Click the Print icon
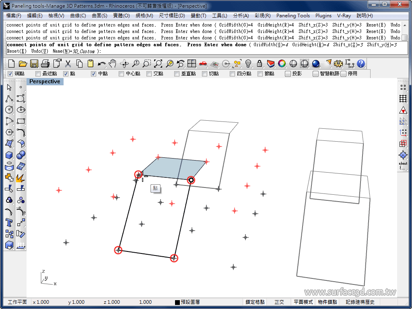The width and height of the screenshot is (412, 309). click(x=45, y=64)
